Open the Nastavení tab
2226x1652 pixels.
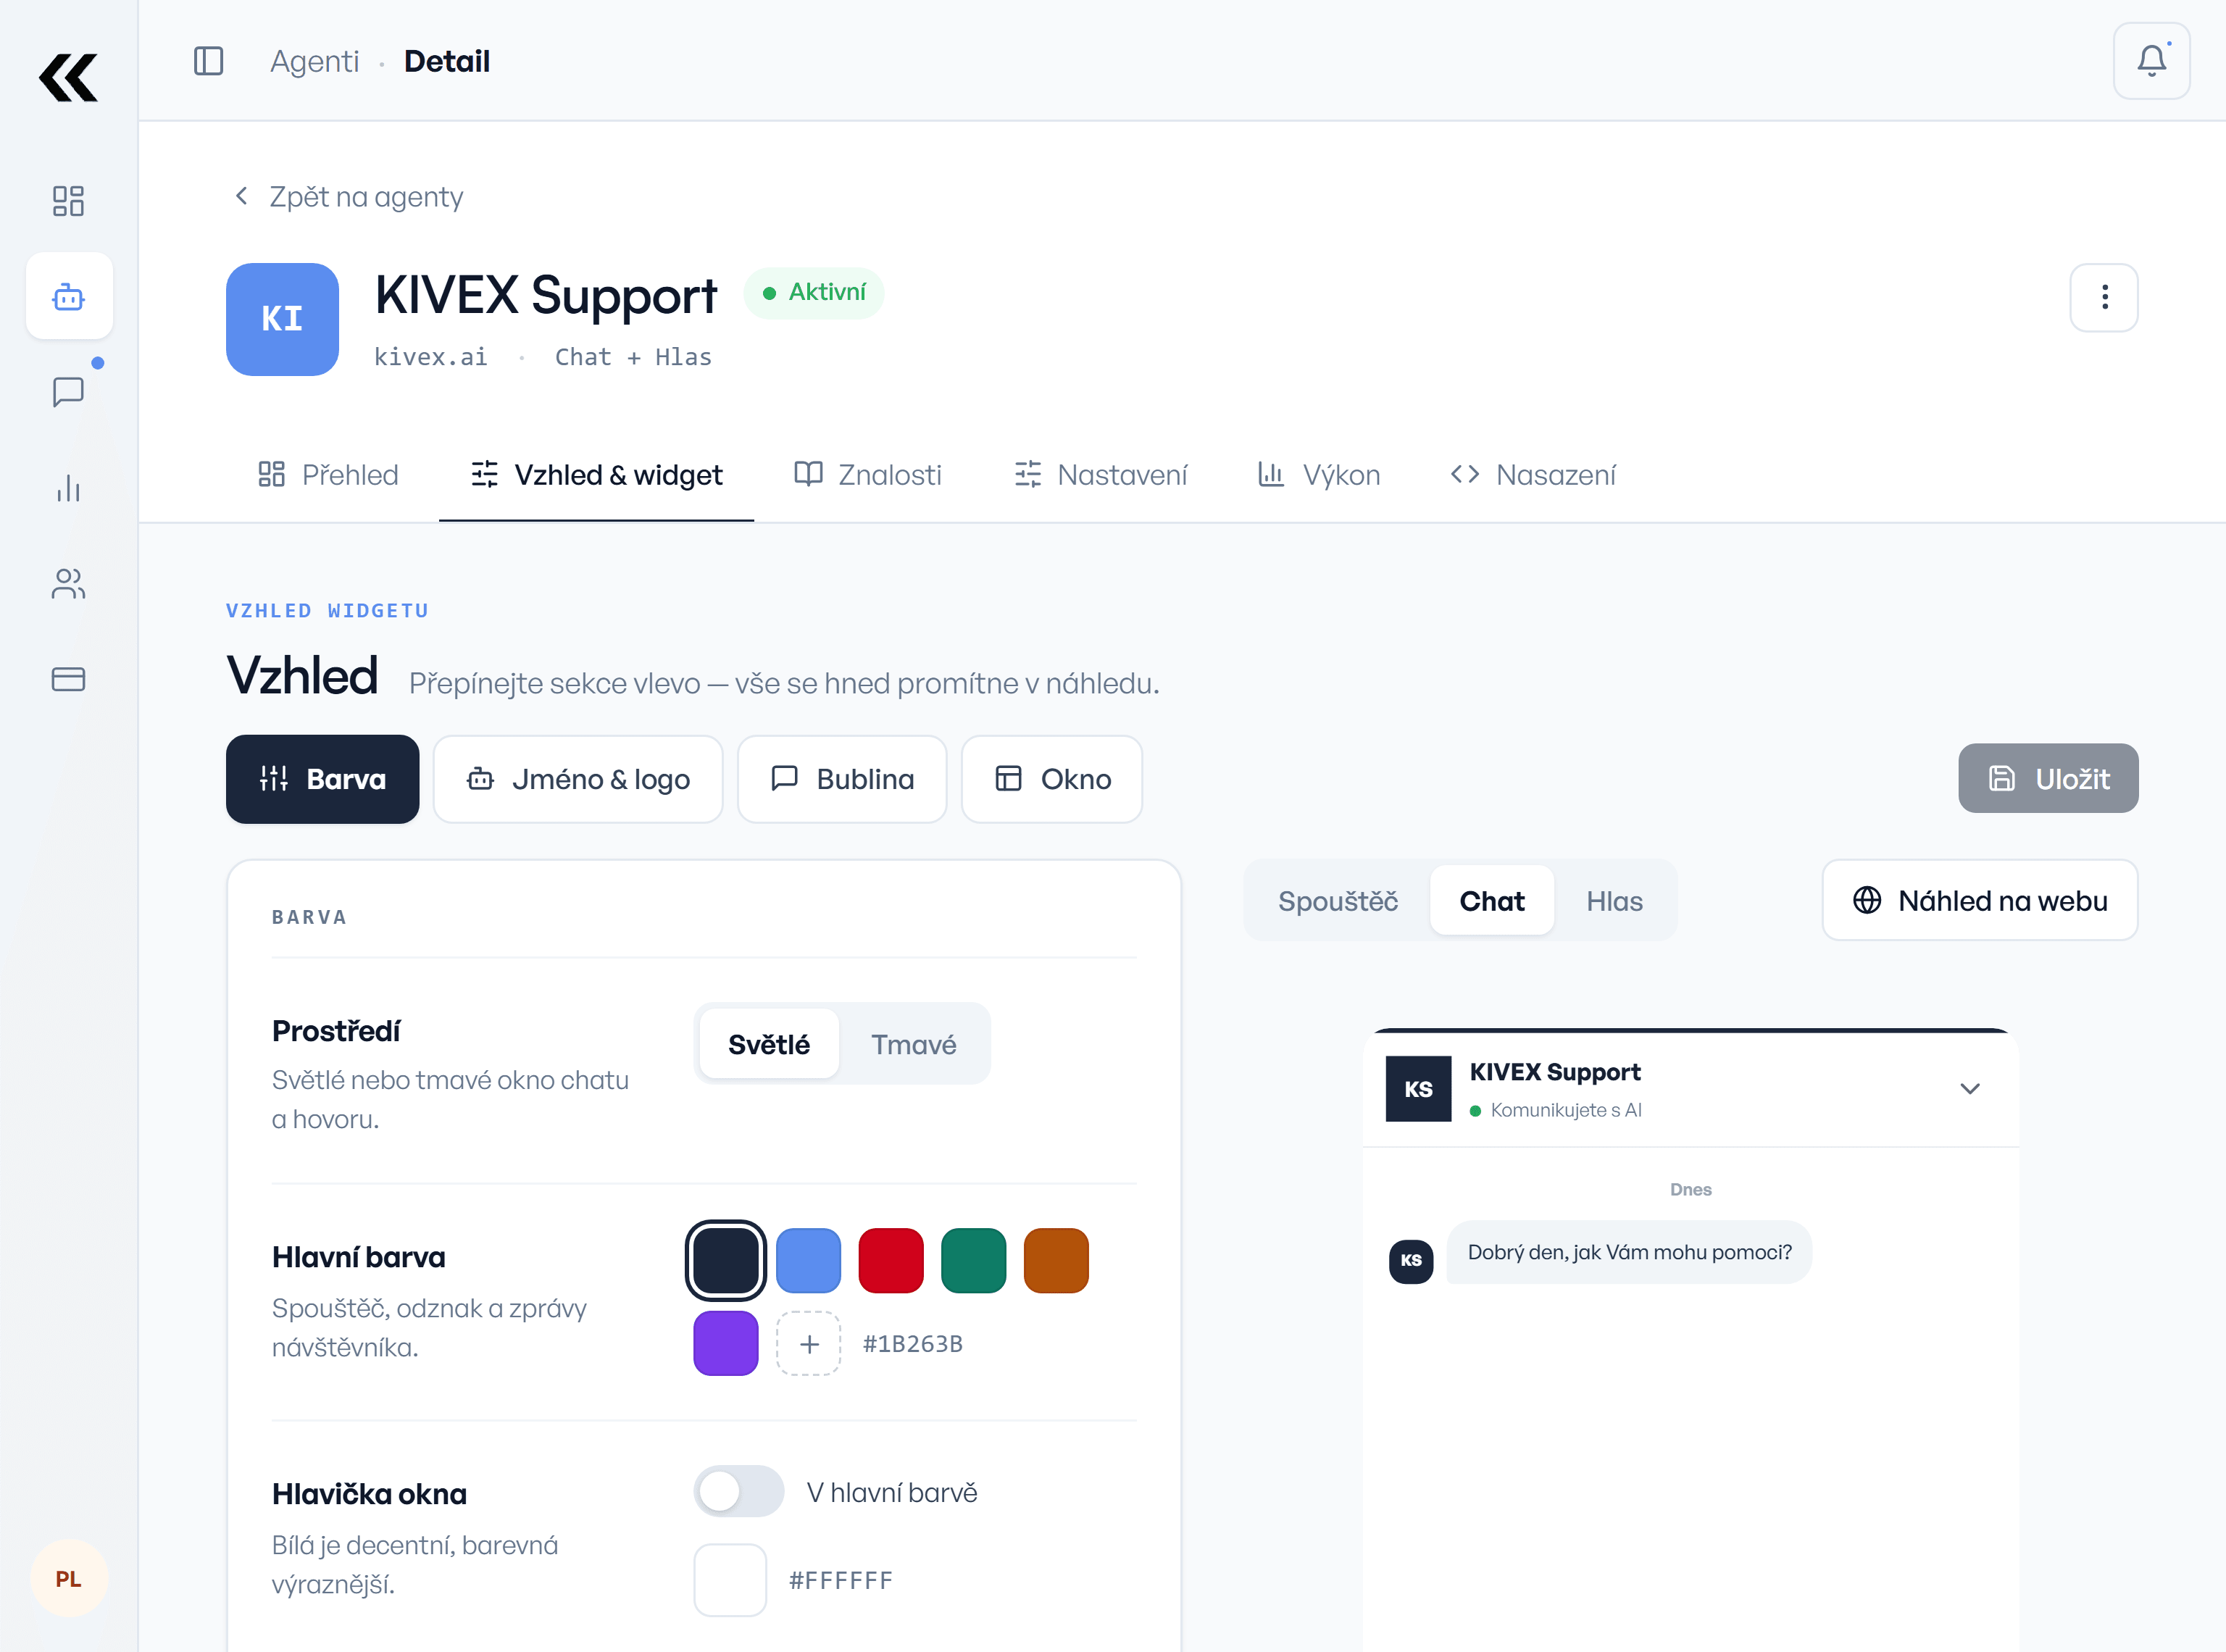tap(1100, 474)
